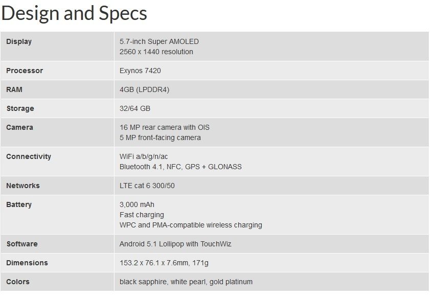
Task: Select the Display row label
Action: pyautogui.click(x=19, y=41)
